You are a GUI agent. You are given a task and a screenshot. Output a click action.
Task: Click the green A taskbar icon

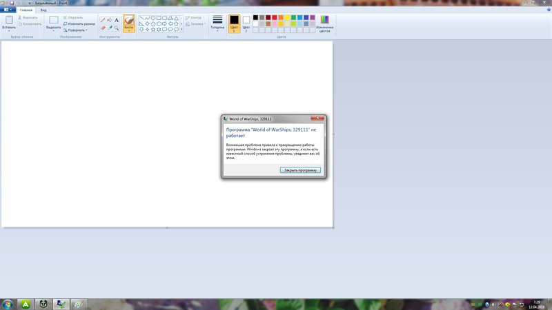[26, 304]
